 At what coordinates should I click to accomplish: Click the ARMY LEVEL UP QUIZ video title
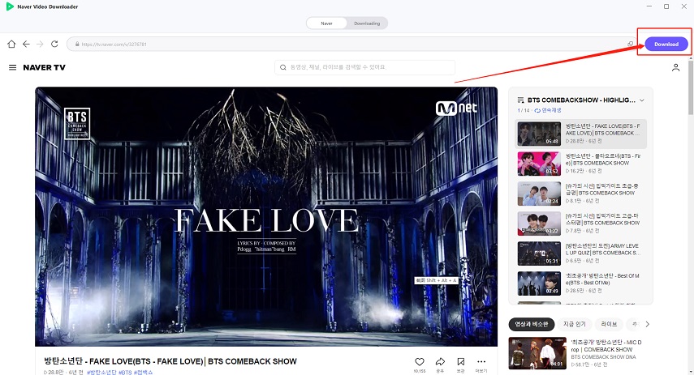[x=603, y=249]
